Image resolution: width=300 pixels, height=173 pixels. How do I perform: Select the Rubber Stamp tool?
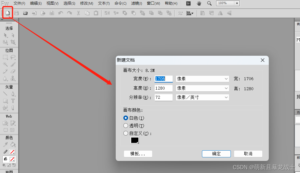point(13,78)
